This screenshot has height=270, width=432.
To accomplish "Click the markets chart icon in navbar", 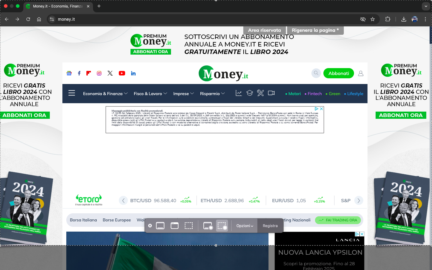I will pyautogui.click(x=239, y=93).
